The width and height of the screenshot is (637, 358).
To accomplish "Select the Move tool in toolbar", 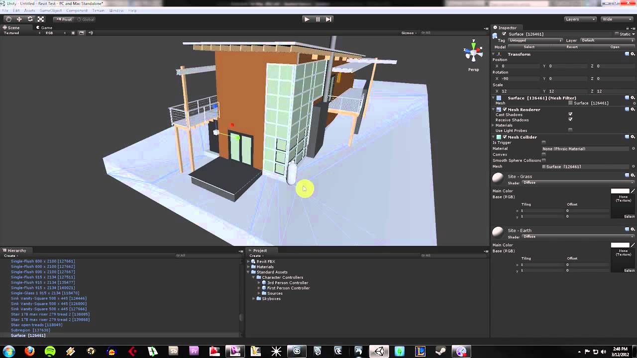I will (x=19, y=19).
